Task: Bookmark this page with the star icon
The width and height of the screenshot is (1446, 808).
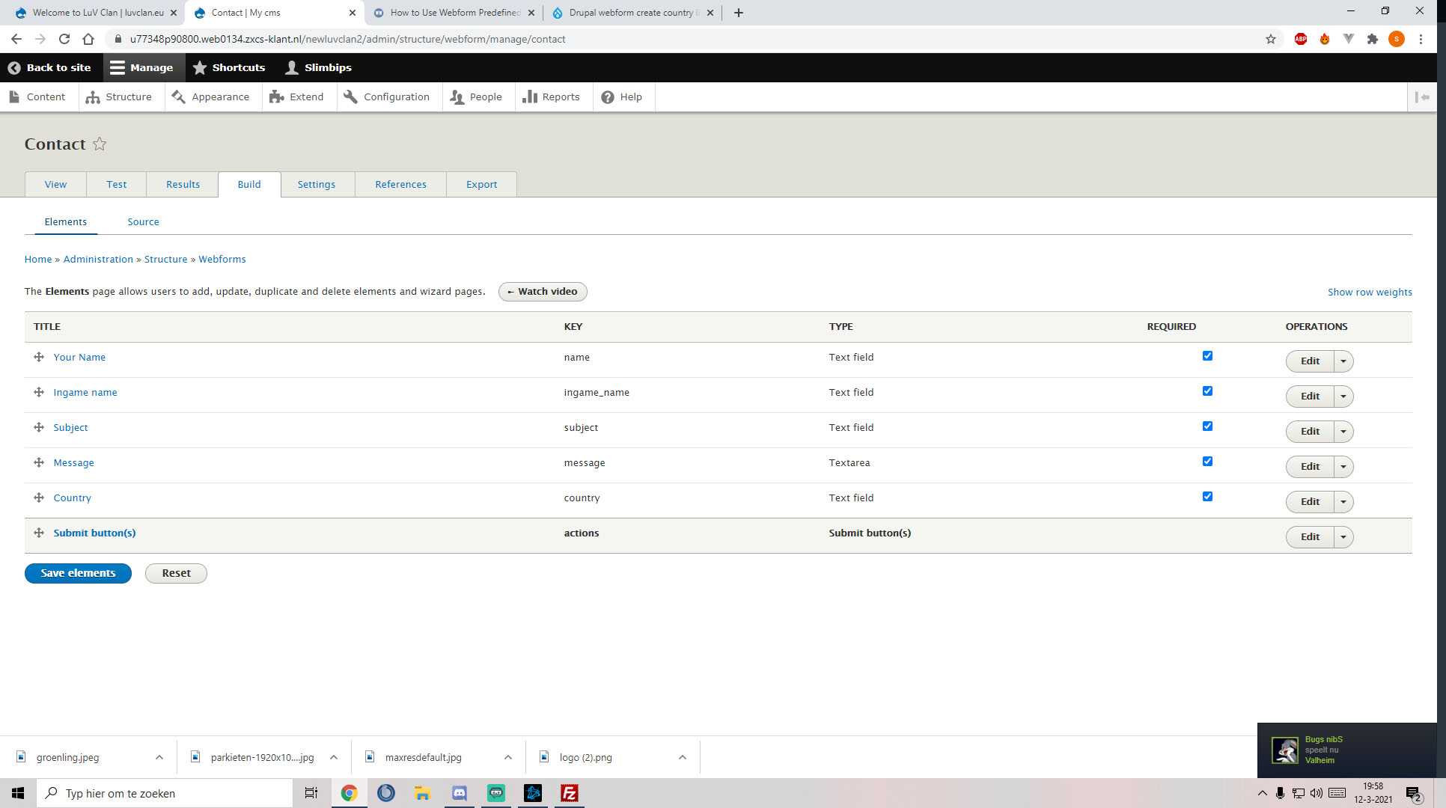Action: coord(1271,39)
